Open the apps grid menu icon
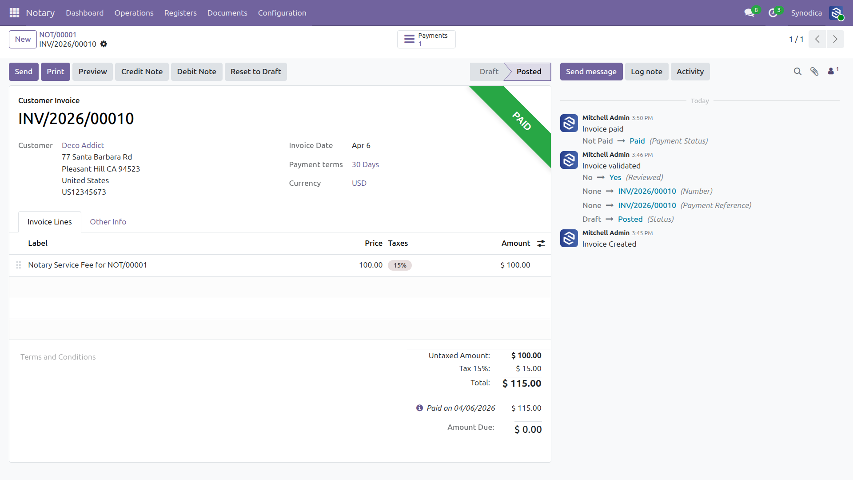The height and width of the screenshot is (480, 853). (x=14, y=13)
